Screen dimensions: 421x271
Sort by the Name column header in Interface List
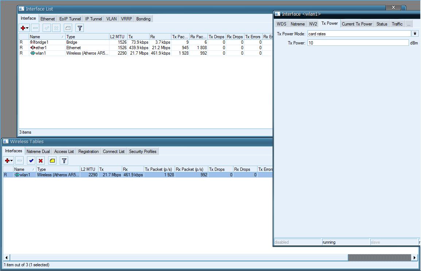pos(46,37)
